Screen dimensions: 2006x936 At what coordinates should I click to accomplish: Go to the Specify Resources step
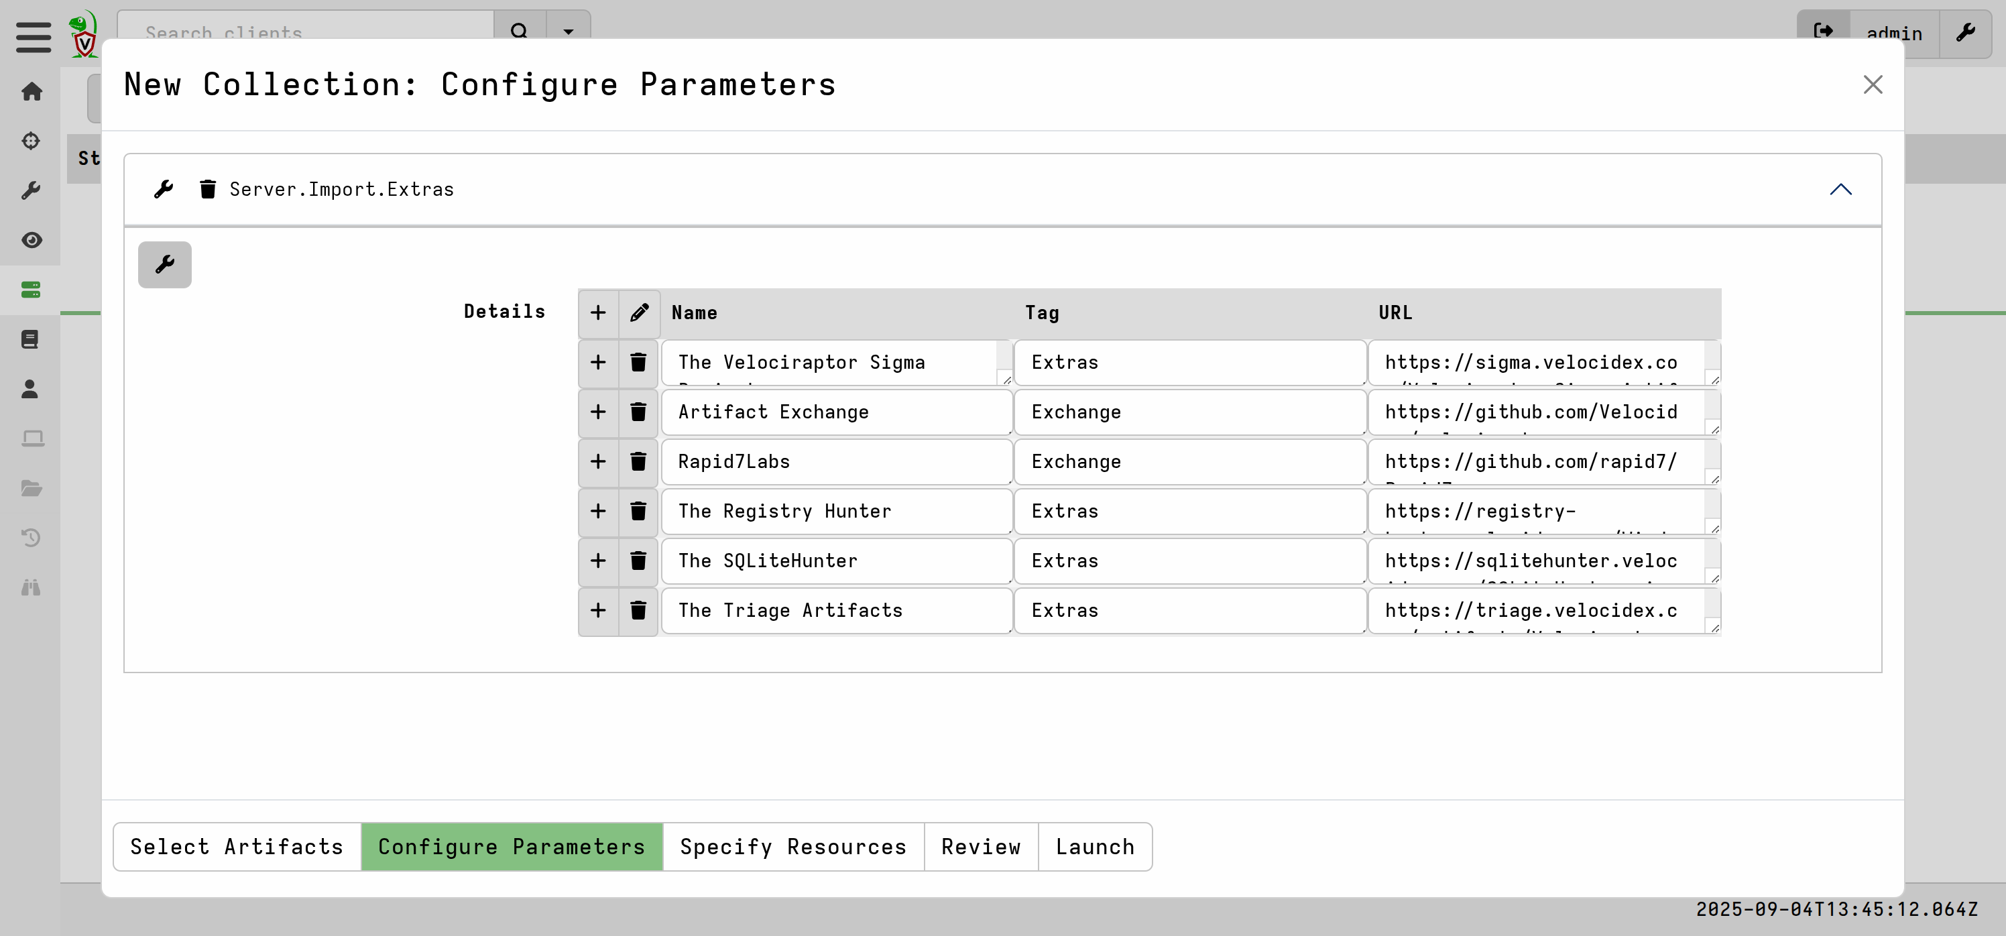click(792, 846)
